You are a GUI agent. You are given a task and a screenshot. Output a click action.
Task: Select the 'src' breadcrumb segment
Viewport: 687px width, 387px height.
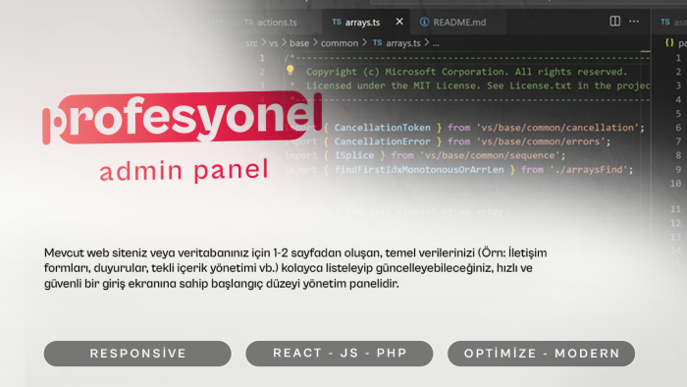point(251,43)
